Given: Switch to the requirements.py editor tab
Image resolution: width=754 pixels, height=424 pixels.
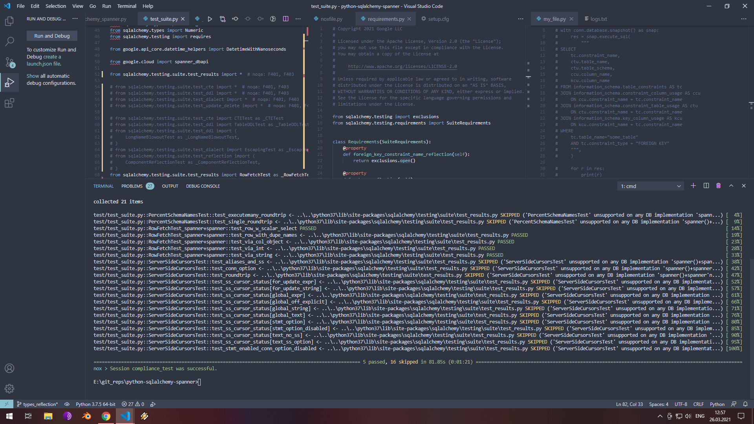Looking at the screenshot, I should (386, 19).
